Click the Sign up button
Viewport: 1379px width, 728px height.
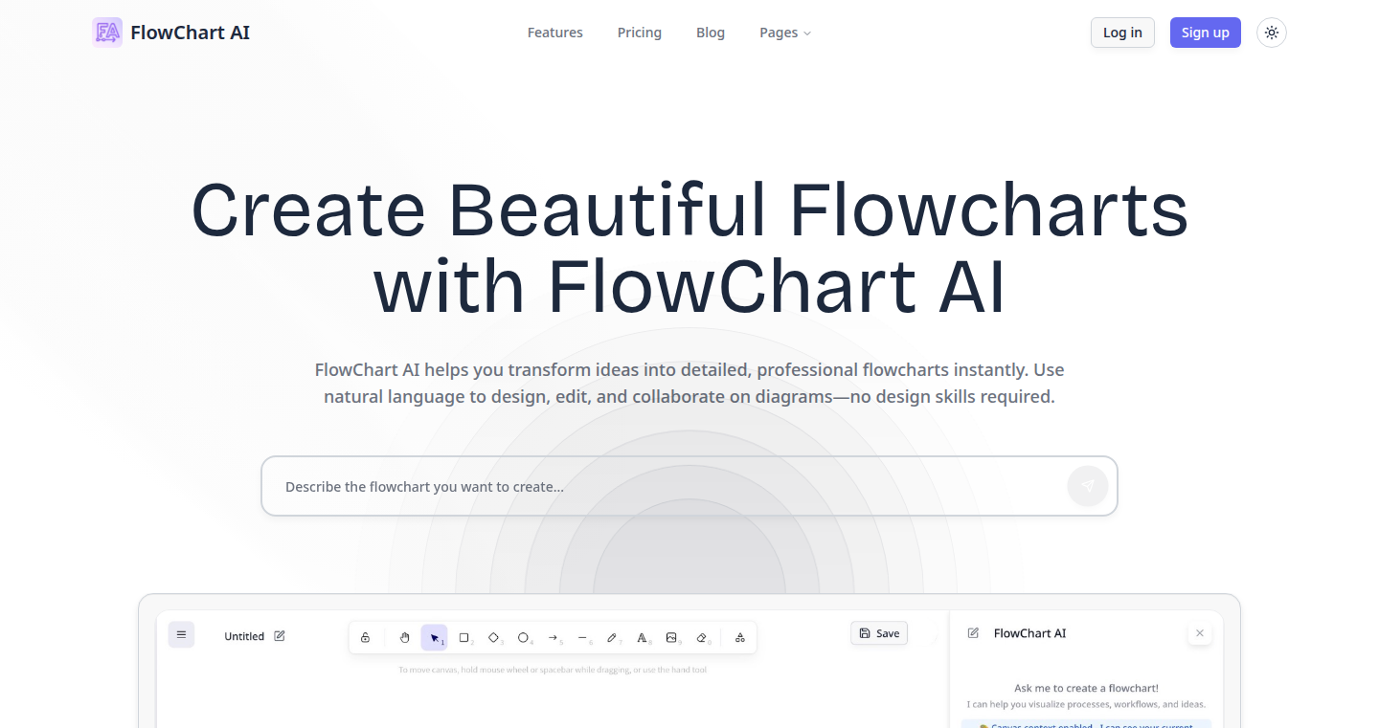(x=1206, y=33)
